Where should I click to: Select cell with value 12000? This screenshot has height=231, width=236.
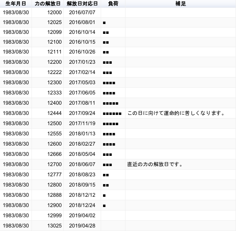[48, 12]
